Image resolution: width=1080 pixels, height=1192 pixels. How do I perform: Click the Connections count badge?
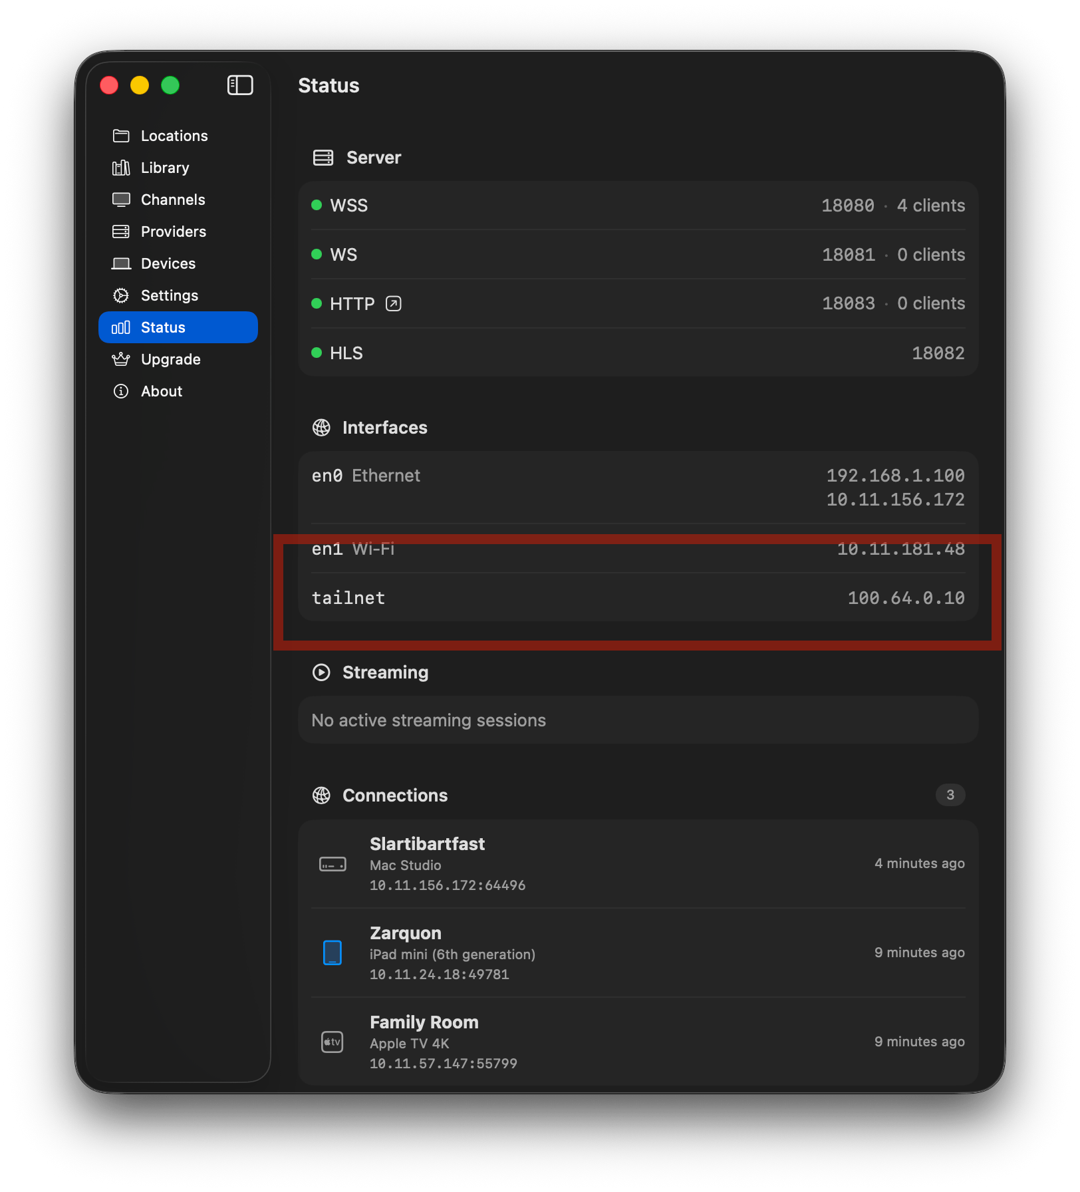(x=950, y=795)
